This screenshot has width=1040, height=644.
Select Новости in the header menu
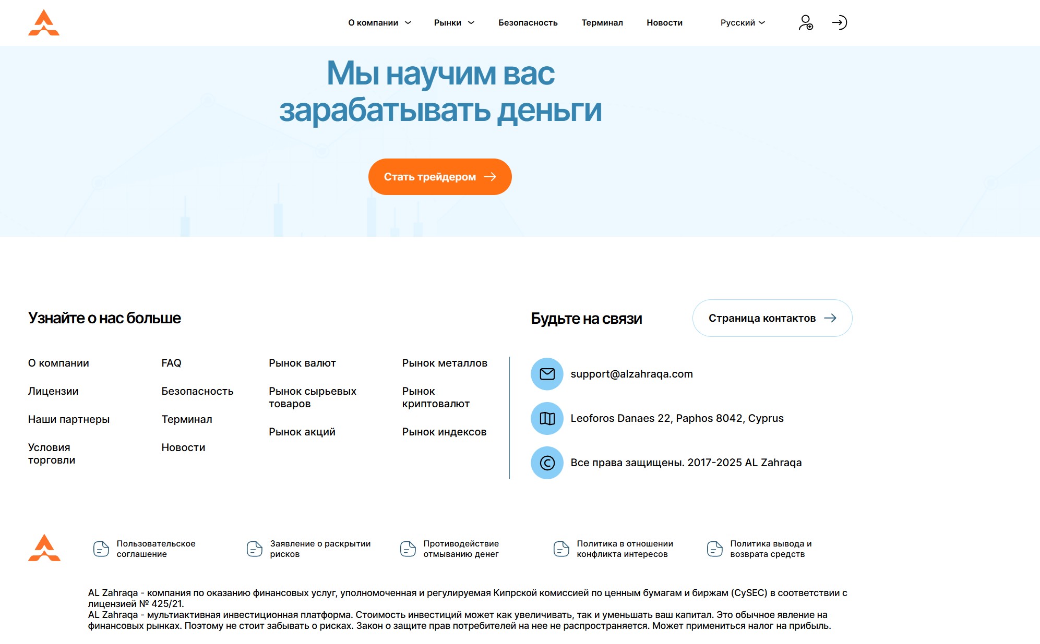664,23
